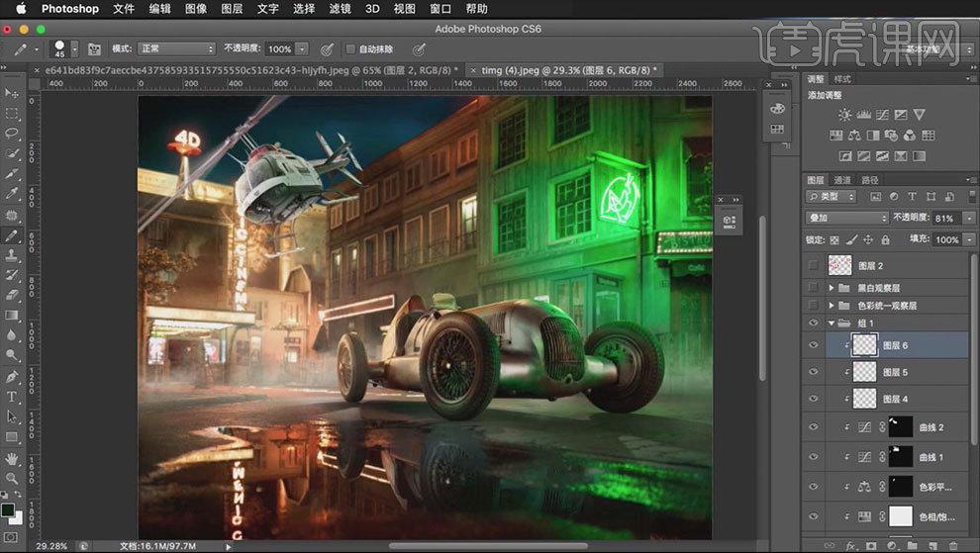Hide the 图层 5 layer
Screen dimensions: 980x553
[813, 372]
